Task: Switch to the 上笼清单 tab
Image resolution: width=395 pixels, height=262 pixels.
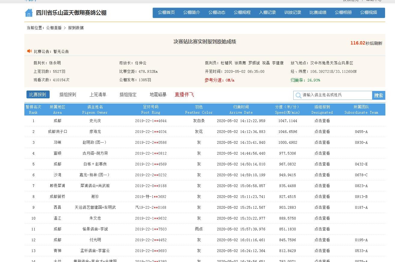Action: pos(98,95)
